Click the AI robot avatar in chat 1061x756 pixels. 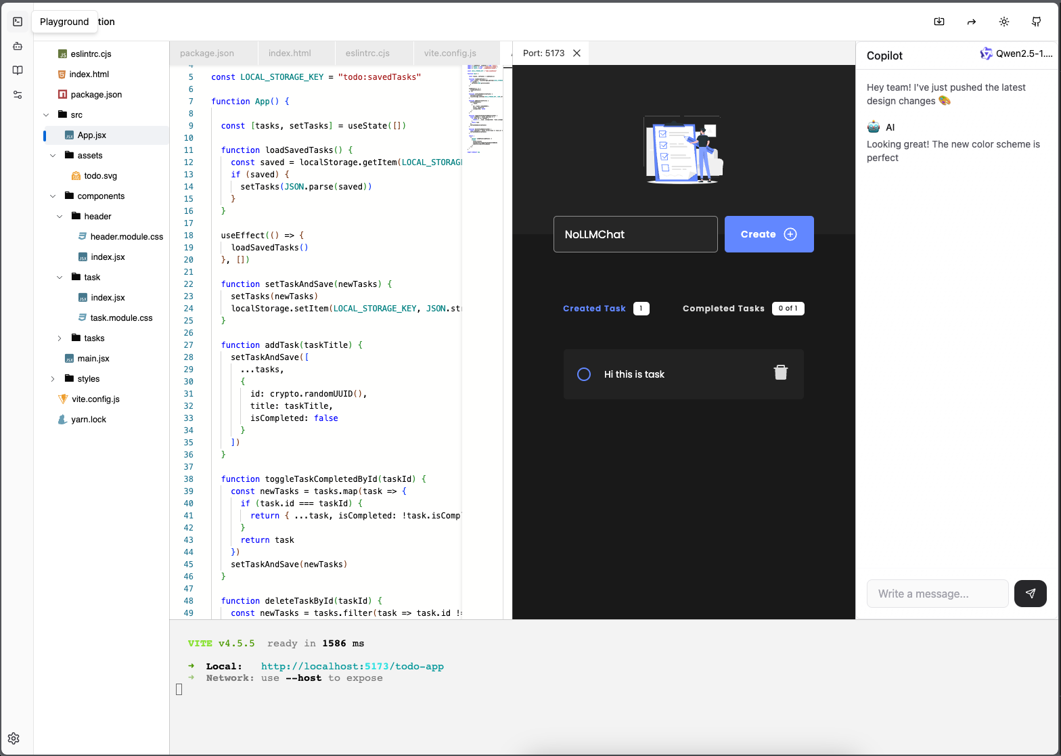coord(874,127)
